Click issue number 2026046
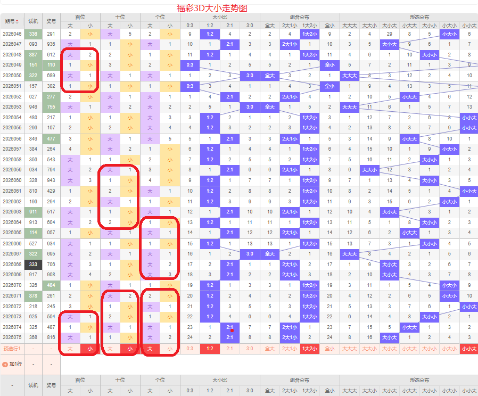 12,34
